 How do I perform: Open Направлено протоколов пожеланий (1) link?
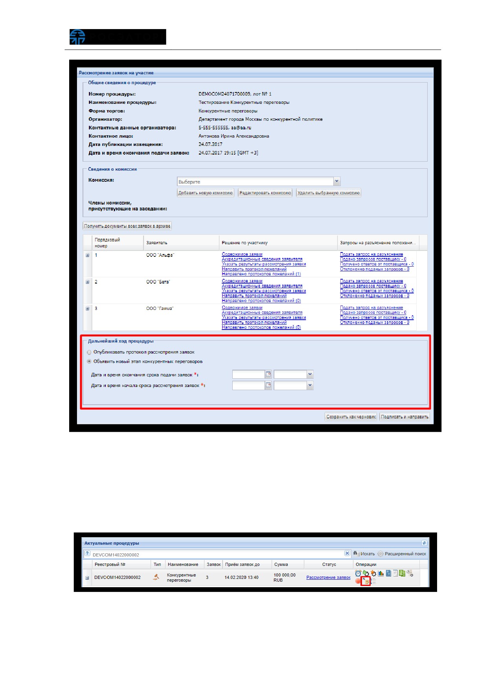[261, 274]
